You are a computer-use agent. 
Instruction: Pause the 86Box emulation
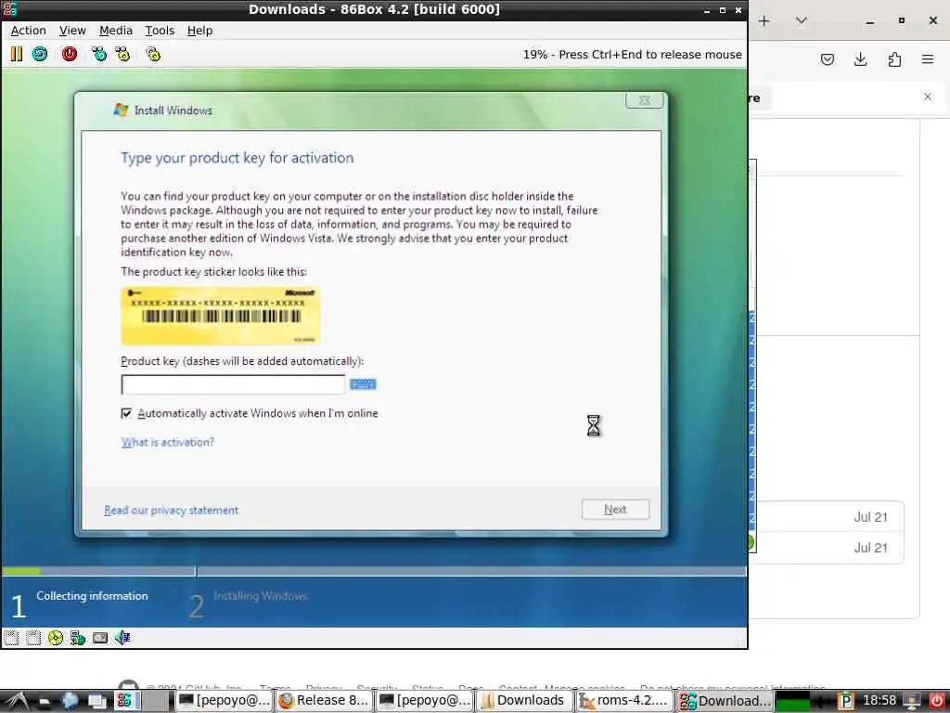(x=17, y=54)
